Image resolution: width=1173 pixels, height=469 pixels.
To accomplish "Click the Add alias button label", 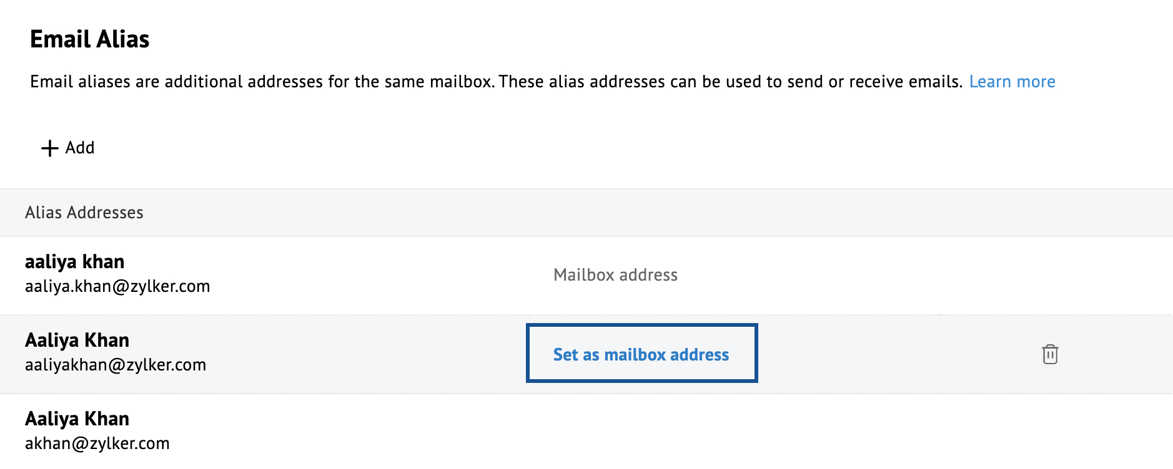I will (x=80, y=148).
